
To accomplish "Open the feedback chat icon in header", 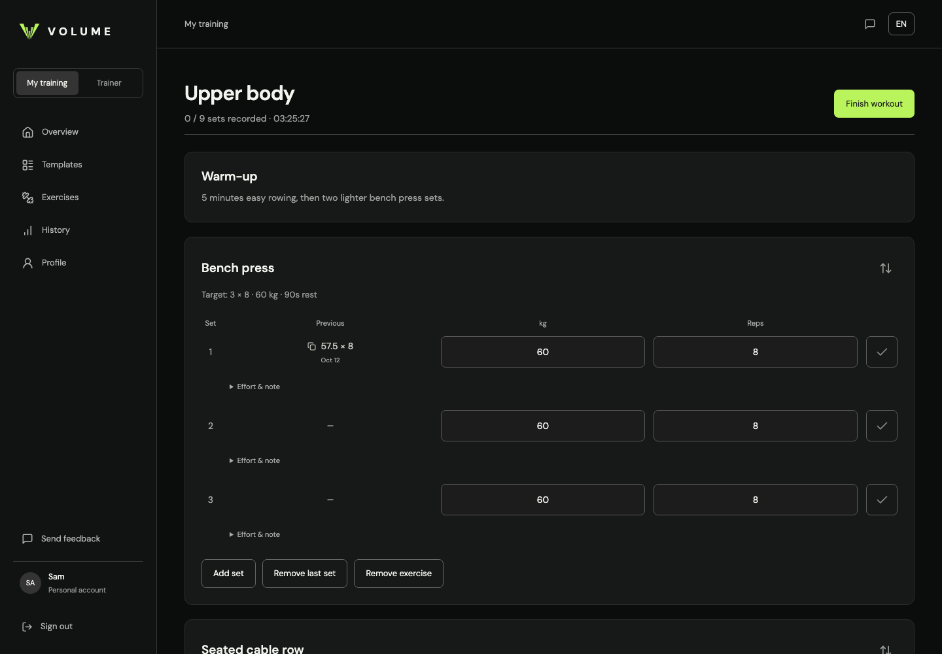I will click(x=870, y=24).
